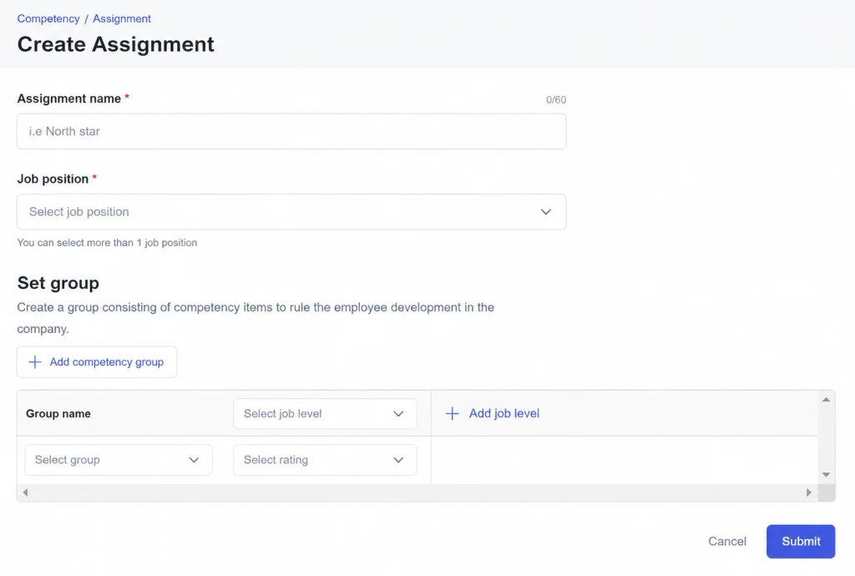Click the plus icon beside Add job level

click(452, 413)
